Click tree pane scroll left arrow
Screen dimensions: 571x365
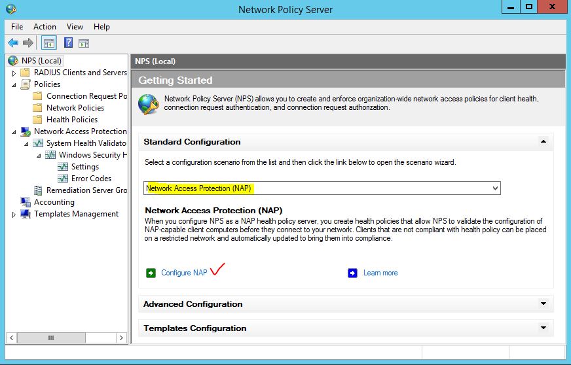[11, 338]
